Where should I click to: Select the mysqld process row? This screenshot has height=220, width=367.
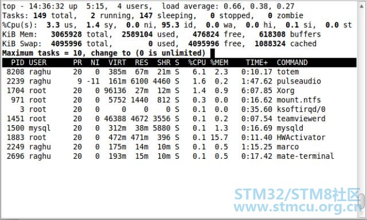point(179,128)
